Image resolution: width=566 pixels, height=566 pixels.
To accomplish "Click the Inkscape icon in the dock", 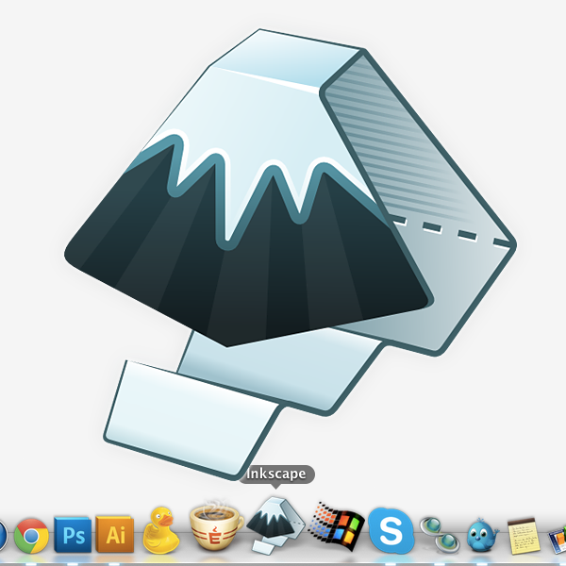I will (x=276, y=524).
